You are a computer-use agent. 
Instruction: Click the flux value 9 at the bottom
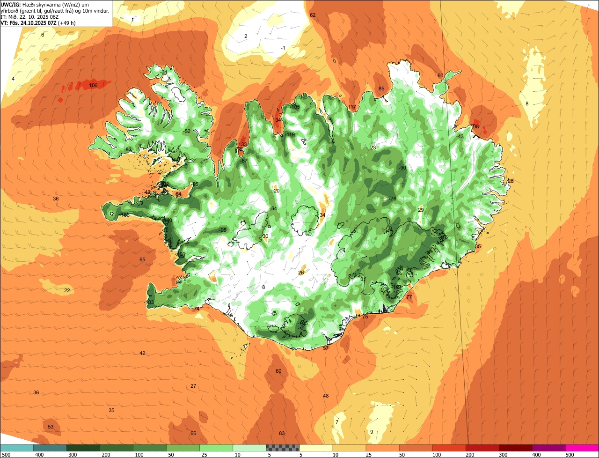pos(372,432)
